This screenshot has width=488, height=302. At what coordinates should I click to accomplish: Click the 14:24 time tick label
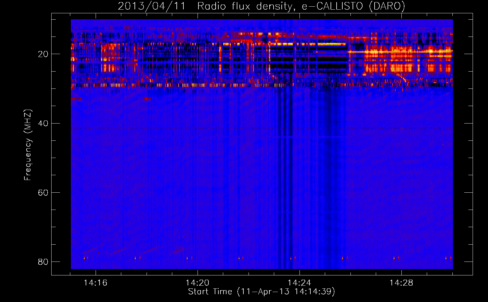tap(299, 283)
